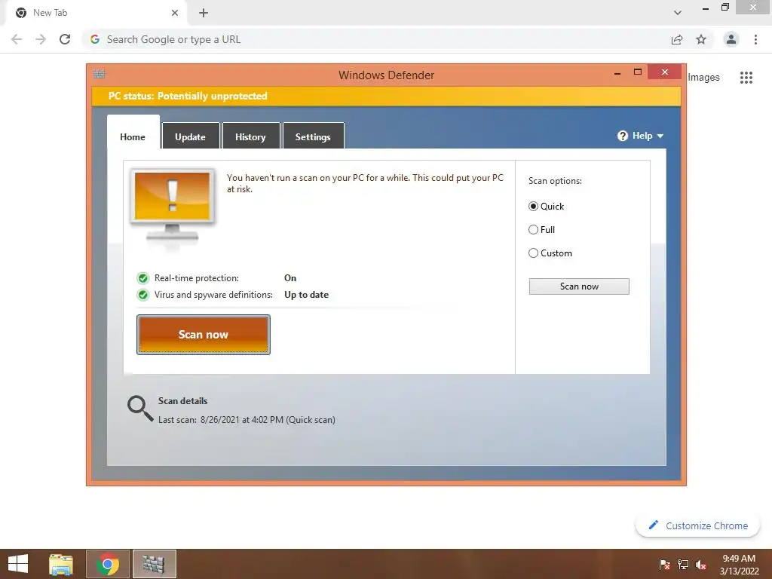The height and width of the screenshot is (579, 772).
Task: Switch to the Home tab
Action: click(133, 136)
